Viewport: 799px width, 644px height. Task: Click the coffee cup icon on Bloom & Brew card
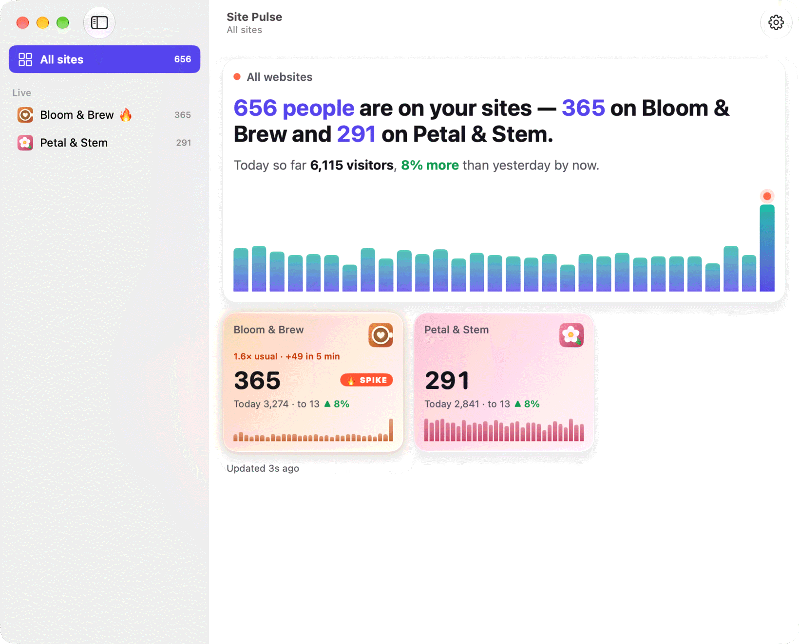tap(380, 335)
